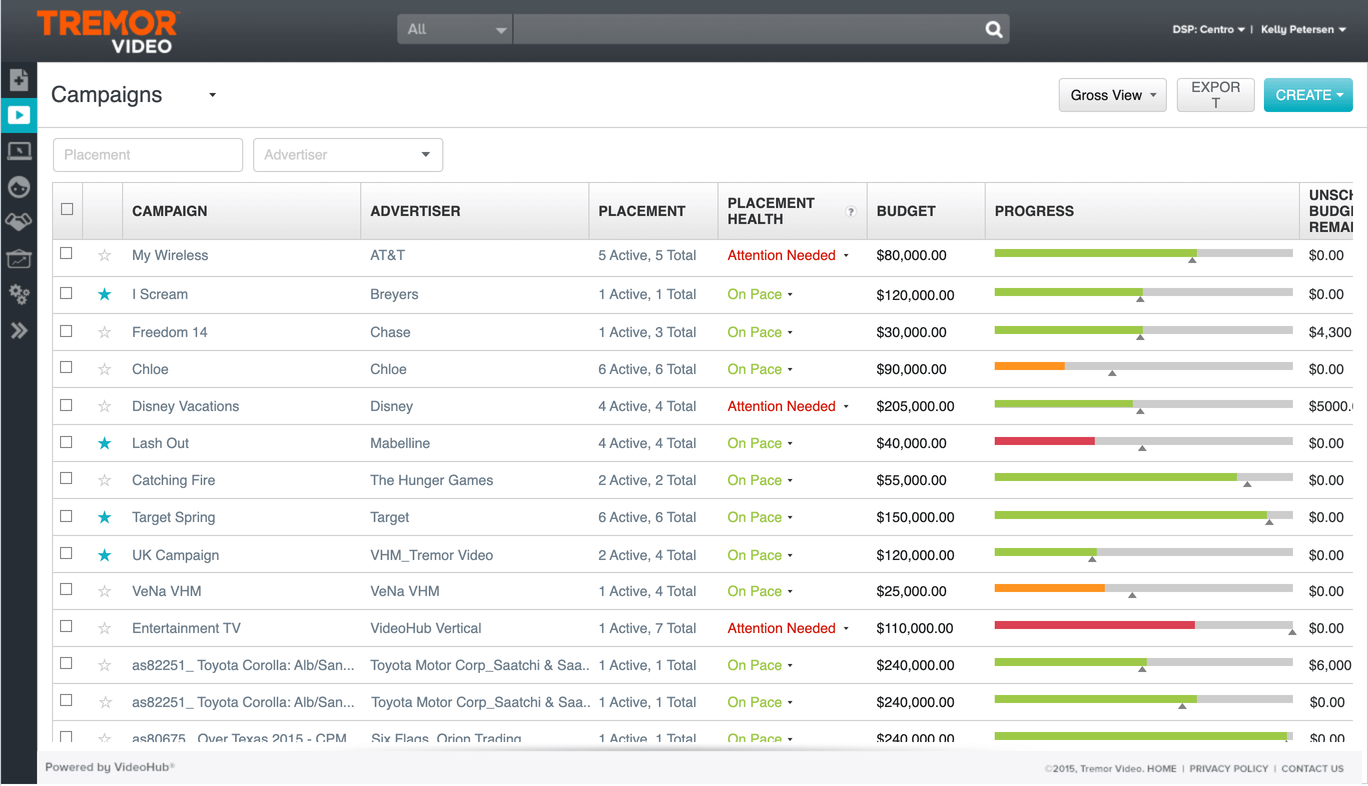Click the Create button
Image resolution: width=1368 pixels, height=786 pixels.
pos(1307,95)
